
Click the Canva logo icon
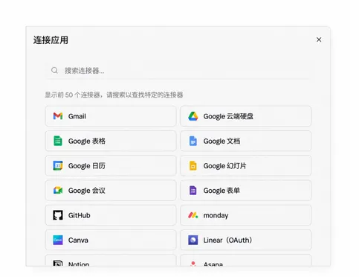58,240
